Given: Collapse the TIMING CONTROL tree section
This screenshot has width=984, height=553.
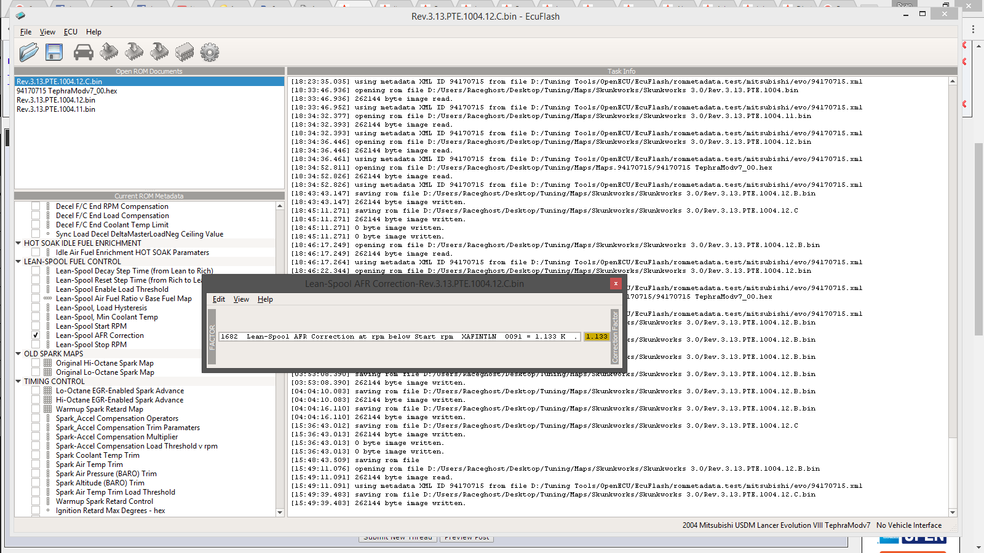Looking at the screenshot, I should tap(18, 382).
